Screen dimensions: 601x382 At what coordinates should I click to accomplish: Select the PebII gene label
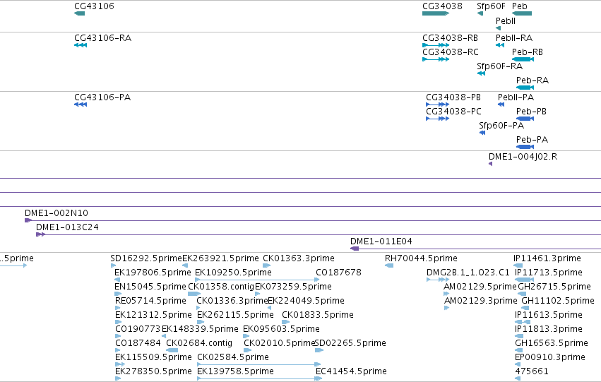coord(505,21)
